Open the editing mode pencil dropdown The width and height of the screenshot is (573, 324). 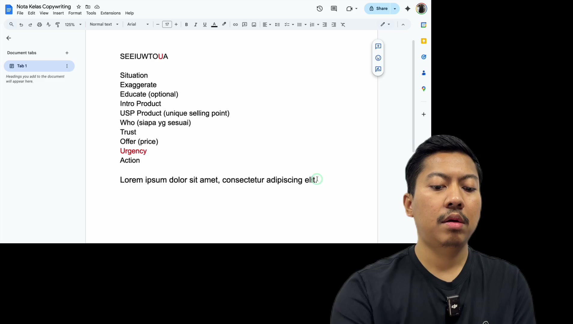(x=385, y=24)
